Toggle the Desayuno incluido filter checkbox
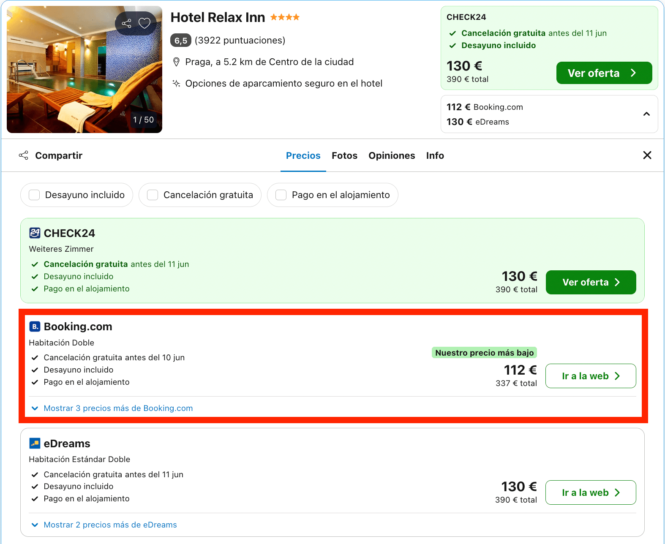 tap(34, 195)
